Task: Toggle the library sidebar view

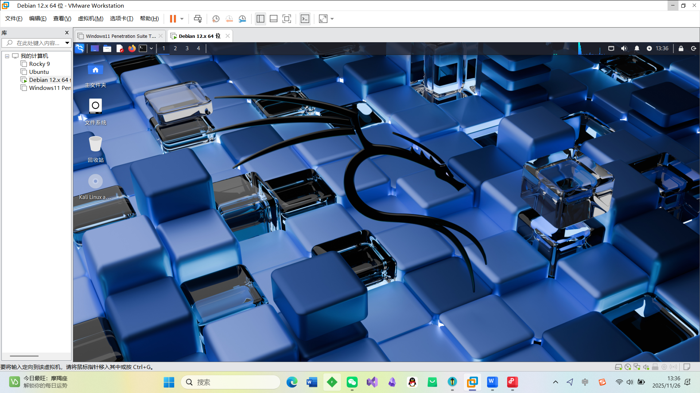Action: [260, 19]
